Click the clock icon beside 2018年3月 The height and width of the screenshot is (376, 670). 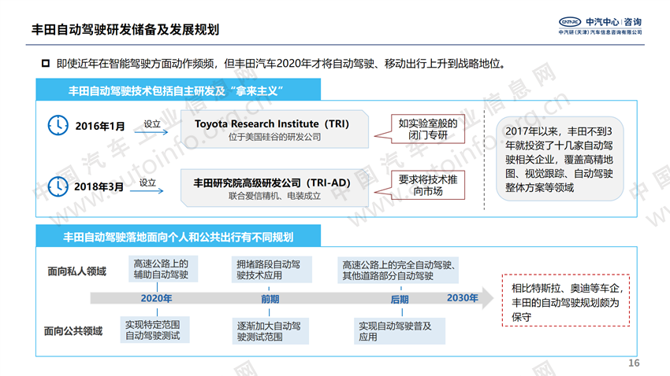click(58, 186)
